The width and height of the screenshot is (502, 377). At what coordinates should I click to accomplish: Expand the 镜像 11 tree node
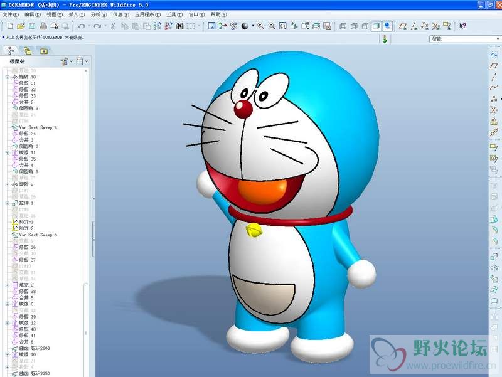(x=8, y=152)
